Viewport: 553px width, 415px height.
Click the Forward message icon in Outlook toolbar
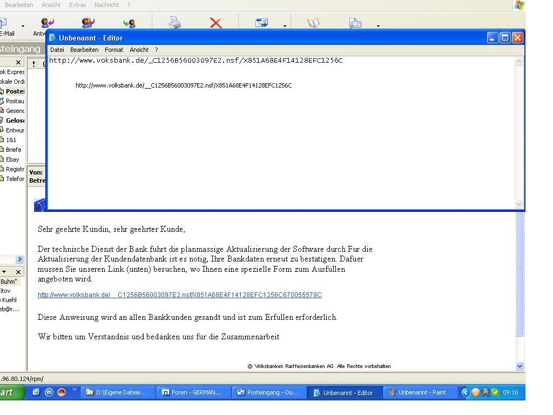[x=130, y=23]
